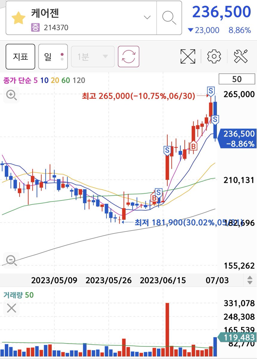Open the stock search magnifier
Screen dimensions: 257x359
(169, 18)
